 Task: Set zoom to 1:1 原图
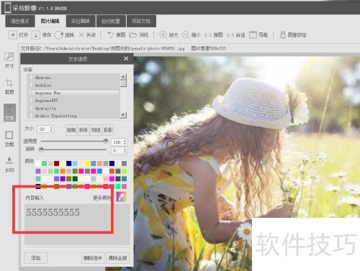pos(213,35)
